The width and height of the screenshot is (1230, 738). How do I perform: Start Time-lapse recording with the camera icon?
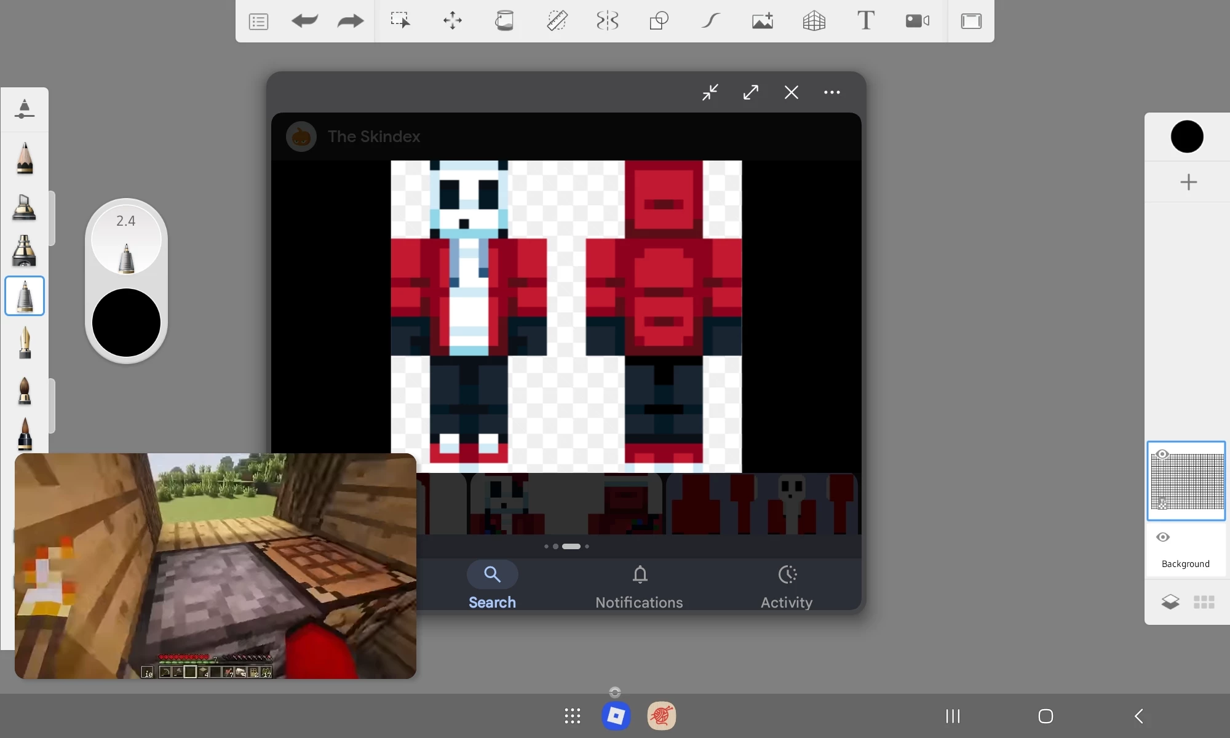pyautogui.click(x=918, y=21)
